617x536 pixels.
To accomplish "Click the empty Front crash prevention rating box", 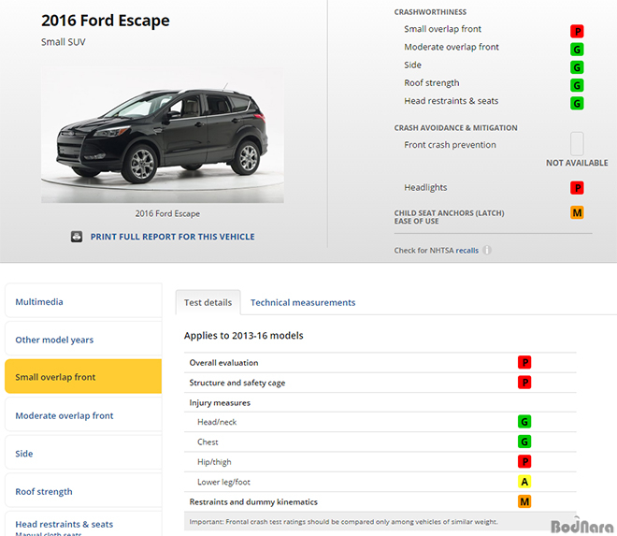I will click(577, 144).
